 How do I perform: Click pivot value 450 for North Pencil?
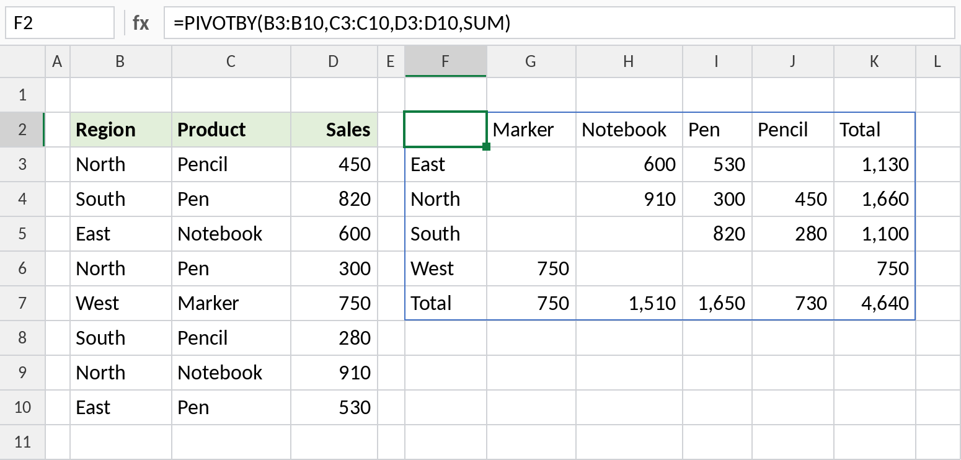(793, 199)
